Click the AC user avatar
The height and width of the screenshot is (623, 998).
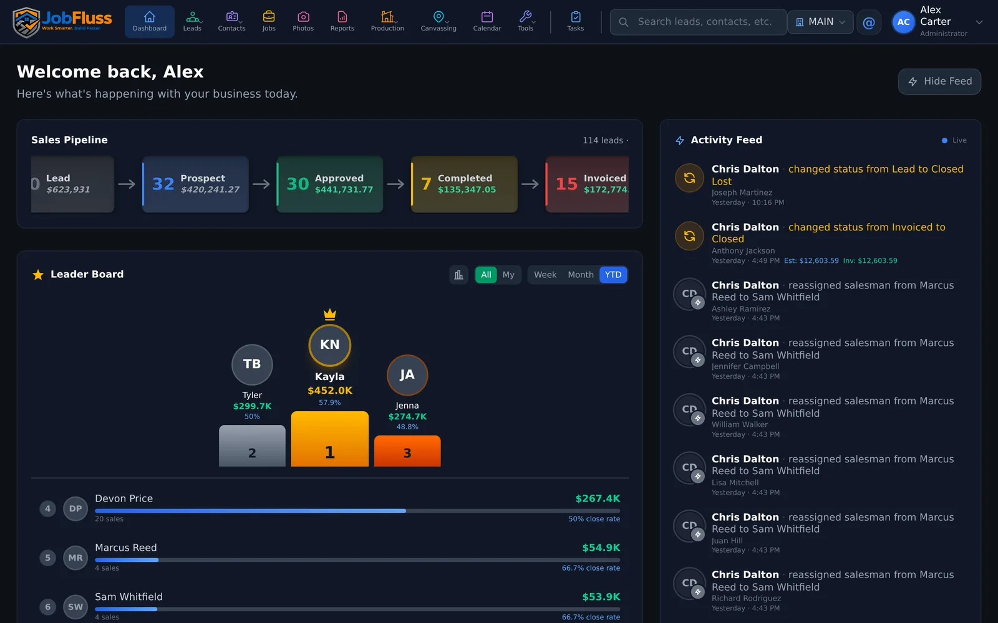coord(903,22)
